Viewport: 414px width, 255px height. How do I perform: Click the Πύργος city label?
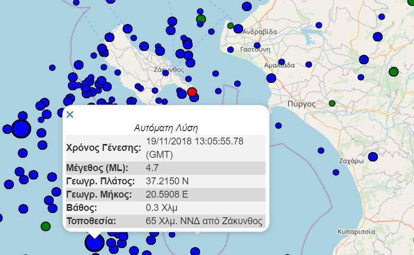pos(301,104)
